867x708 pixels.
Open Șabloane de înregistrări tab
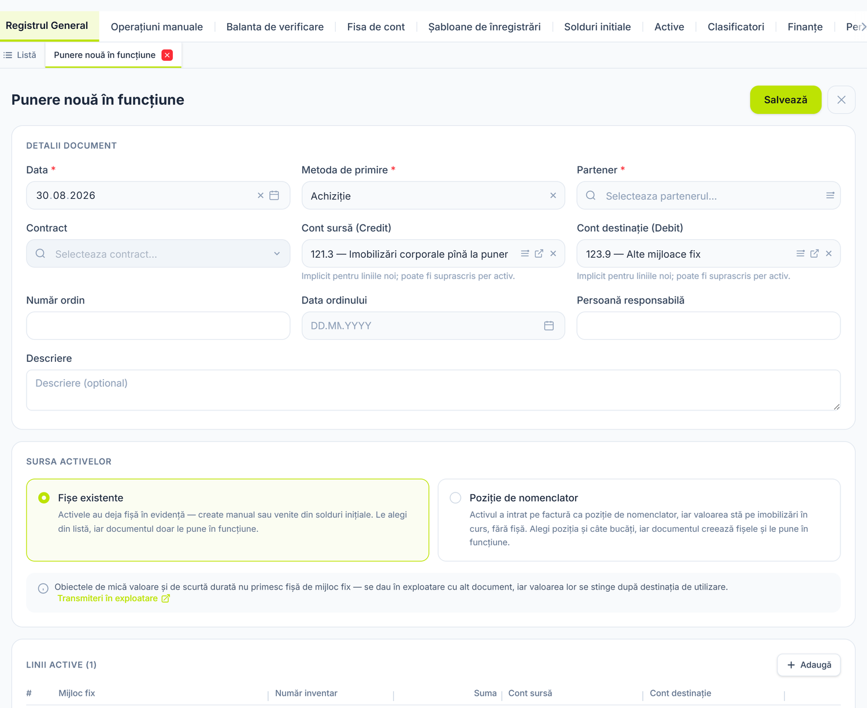pos(484,27)
